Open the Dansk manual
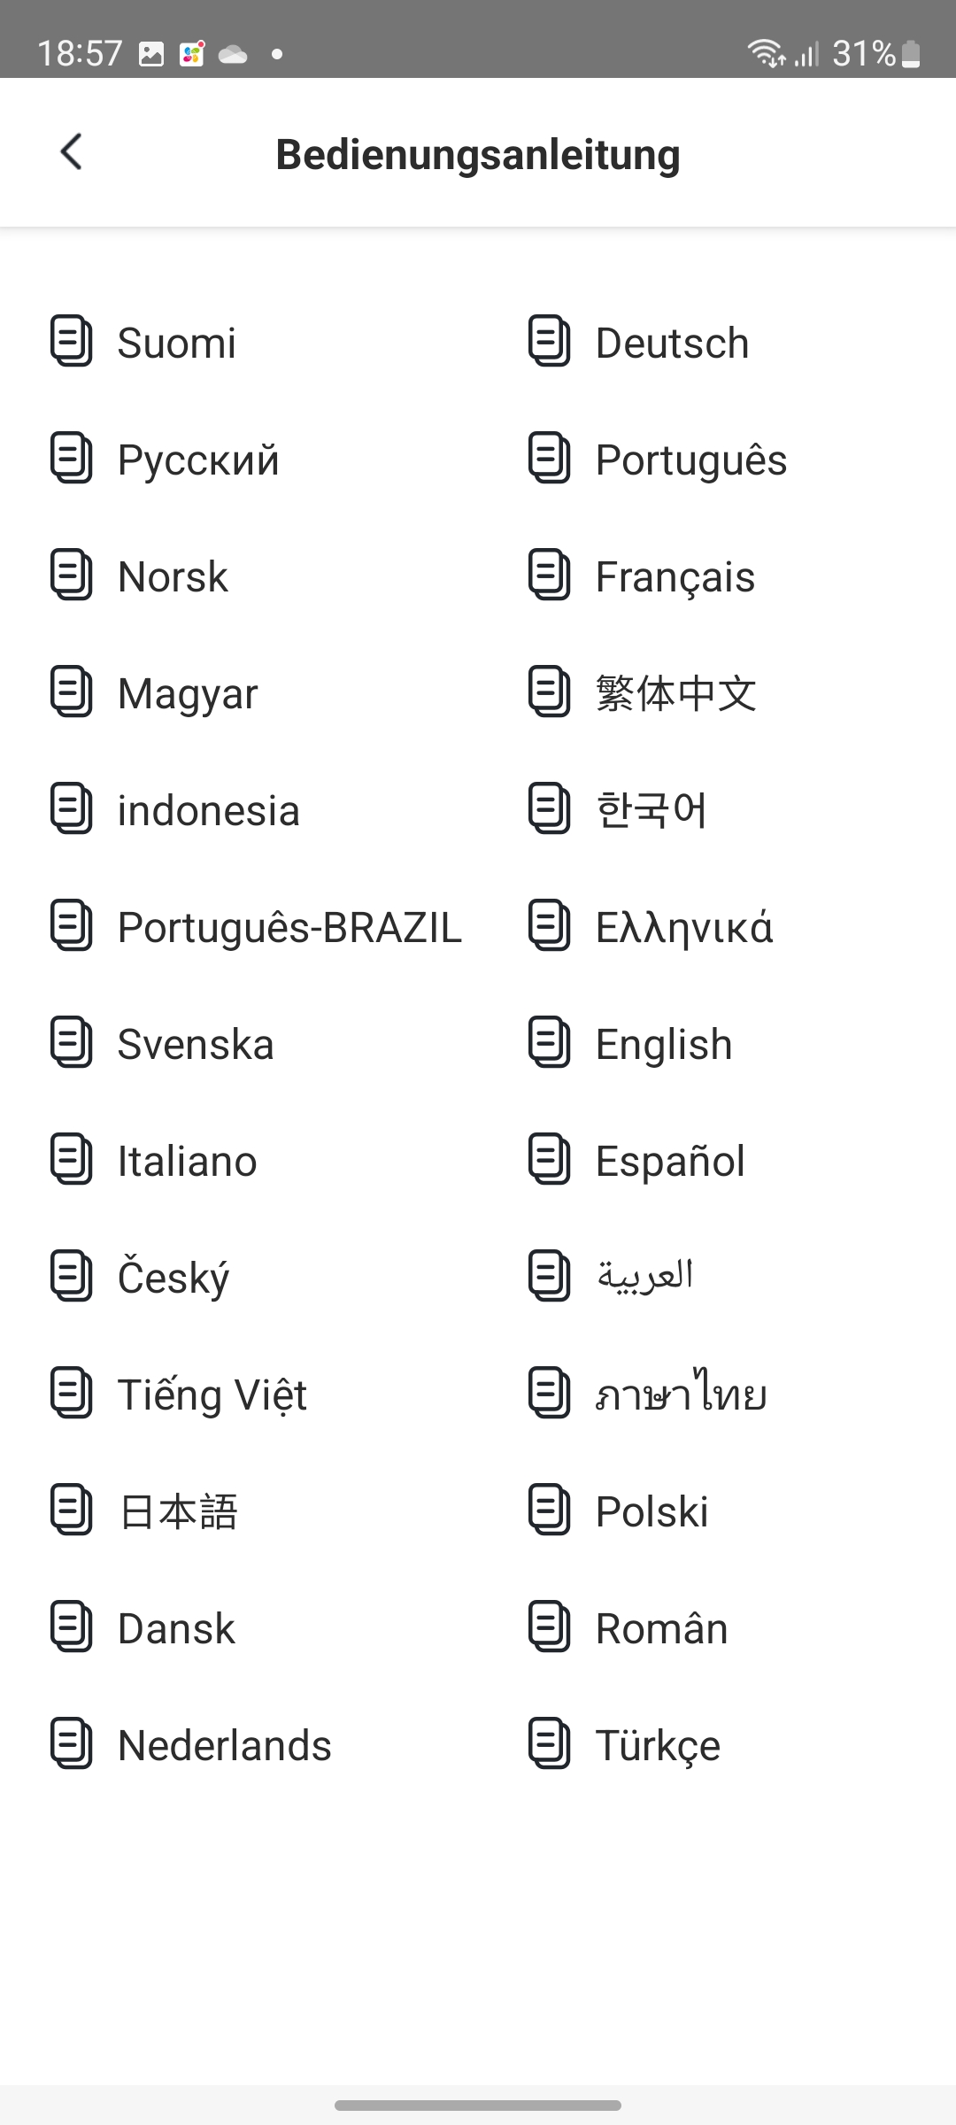This screenshot has width=956, height=2125. point(176,1628)
